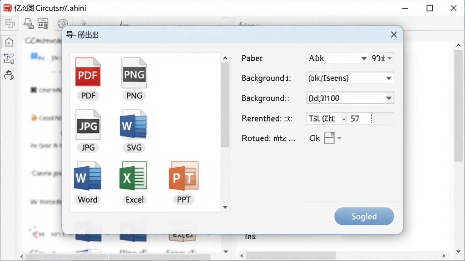Click the printer icon in the main toolbar

[29, 24]
